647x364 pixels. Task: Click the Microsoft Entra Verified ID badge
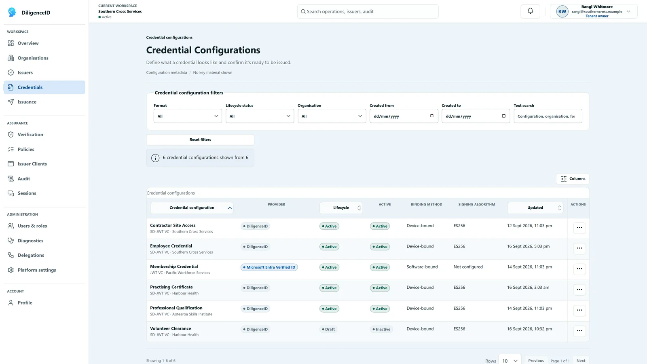click(269, 267)
